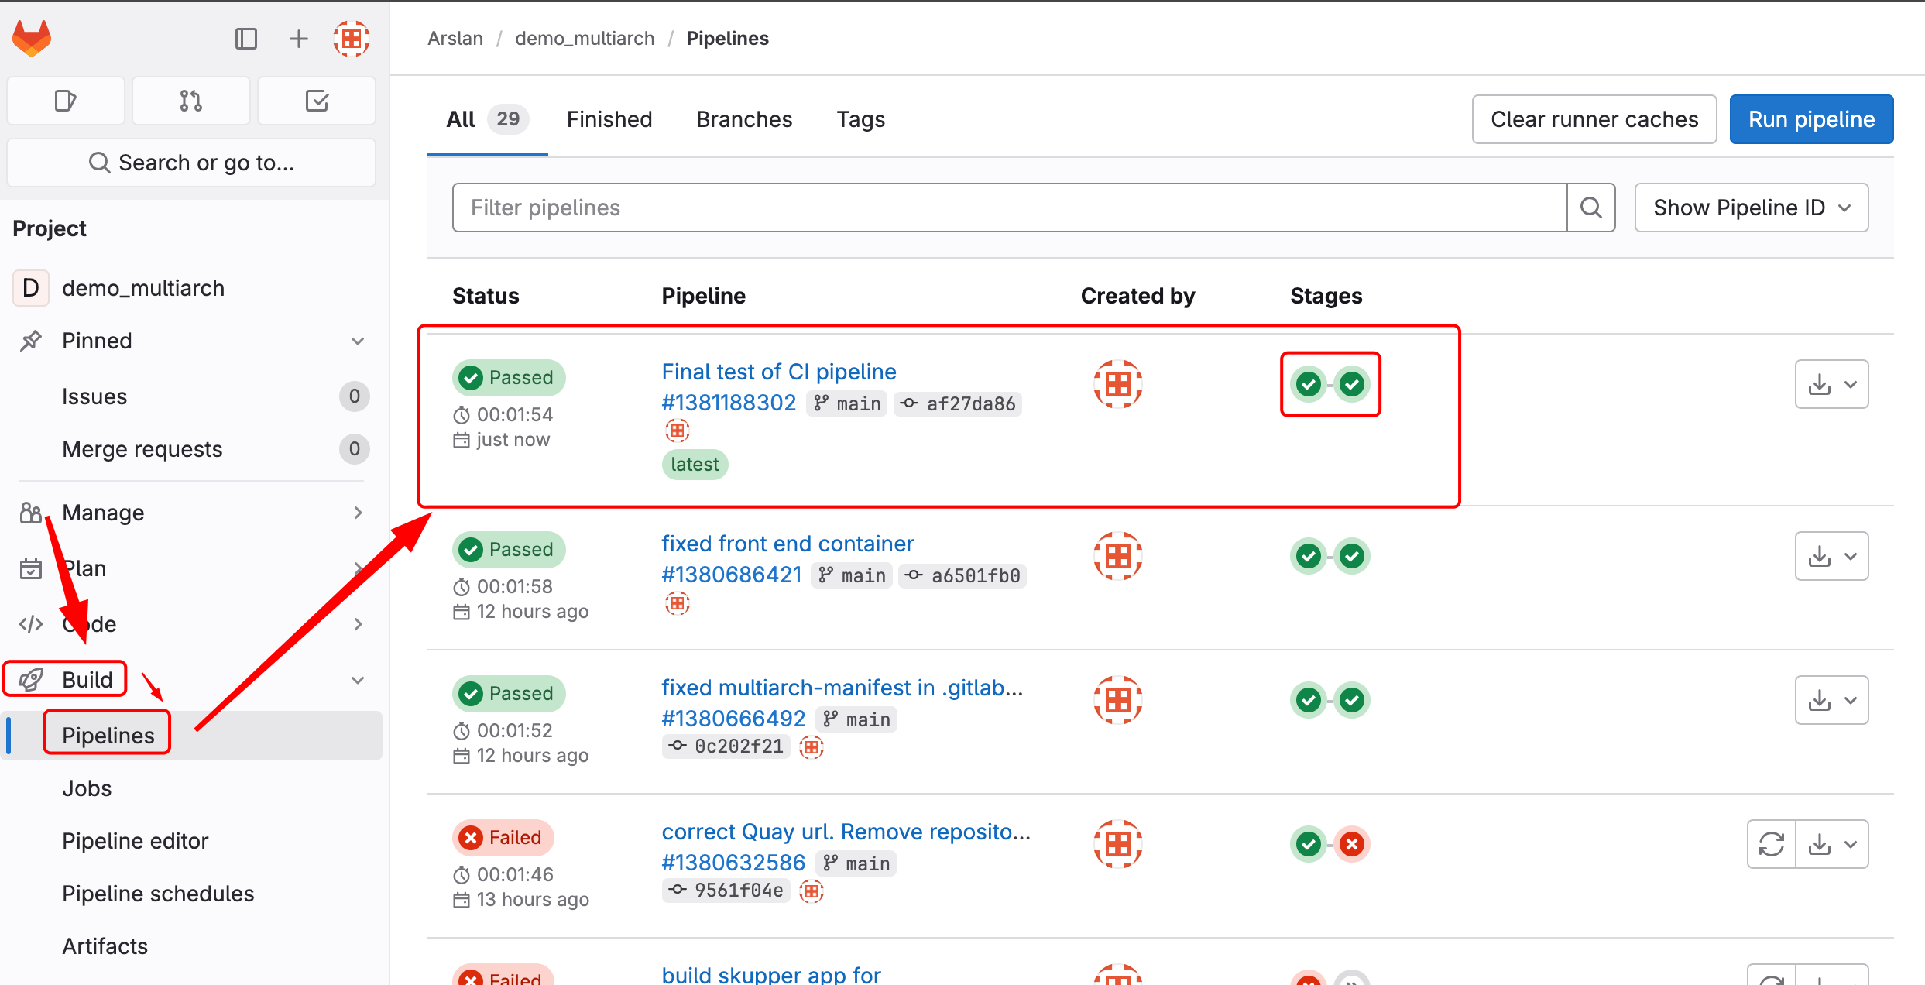Open artifacts download dropdown for #1381188302
Image resolution: width=1925 pixels, height=985 pixels.
[x=1831, y=384]
